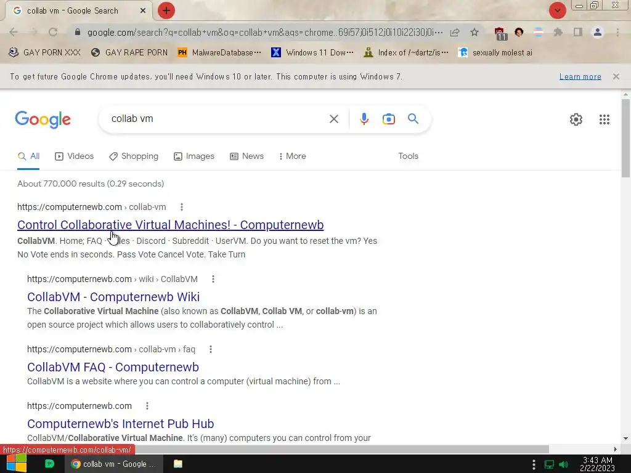This screenshot has height=473, width=631.
Task: Open the MalwareDatabase bookmark
Action: tap(219, 52)
